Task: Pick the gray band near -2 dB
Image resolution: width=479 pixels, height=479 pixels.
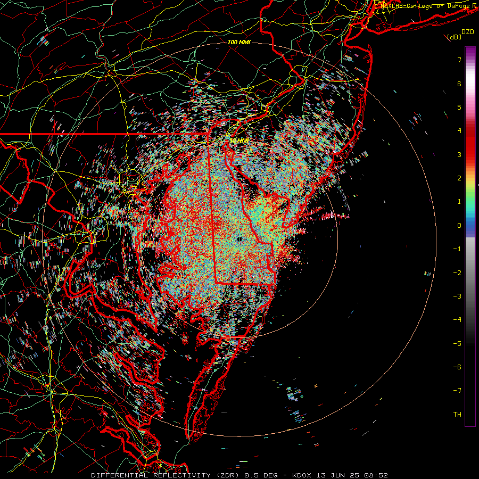Action: pos(470,273)
